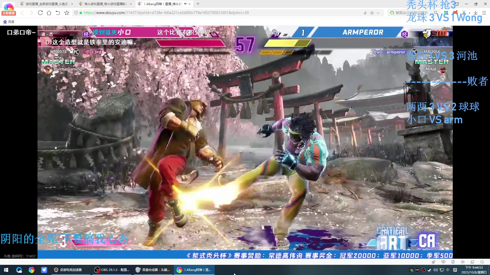The height and width of the screenshot is (275, 490).
Task: Open the 百度 bookmark
Action: (9, 22)
